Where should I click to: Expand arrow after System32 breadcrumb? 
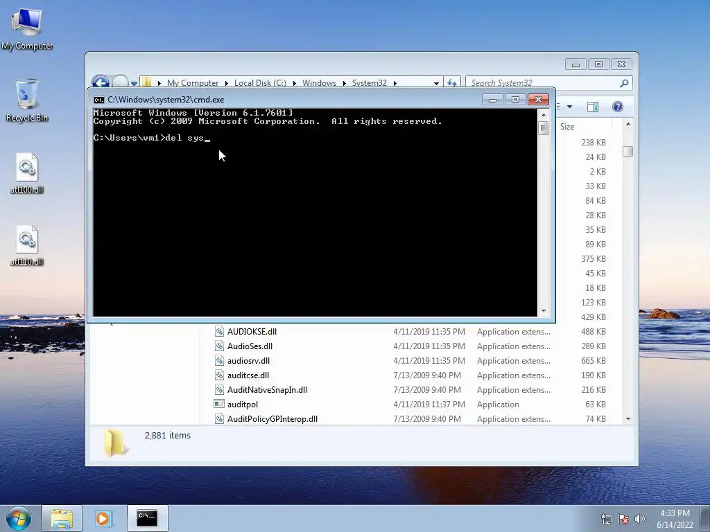(395, 83)
